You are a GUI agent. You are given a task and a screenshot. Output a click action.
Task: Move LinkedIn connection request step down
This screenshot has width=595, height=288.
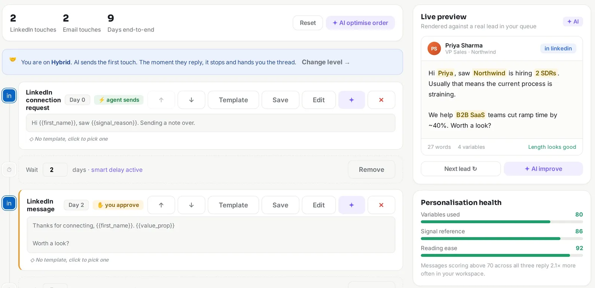point(191,100)
